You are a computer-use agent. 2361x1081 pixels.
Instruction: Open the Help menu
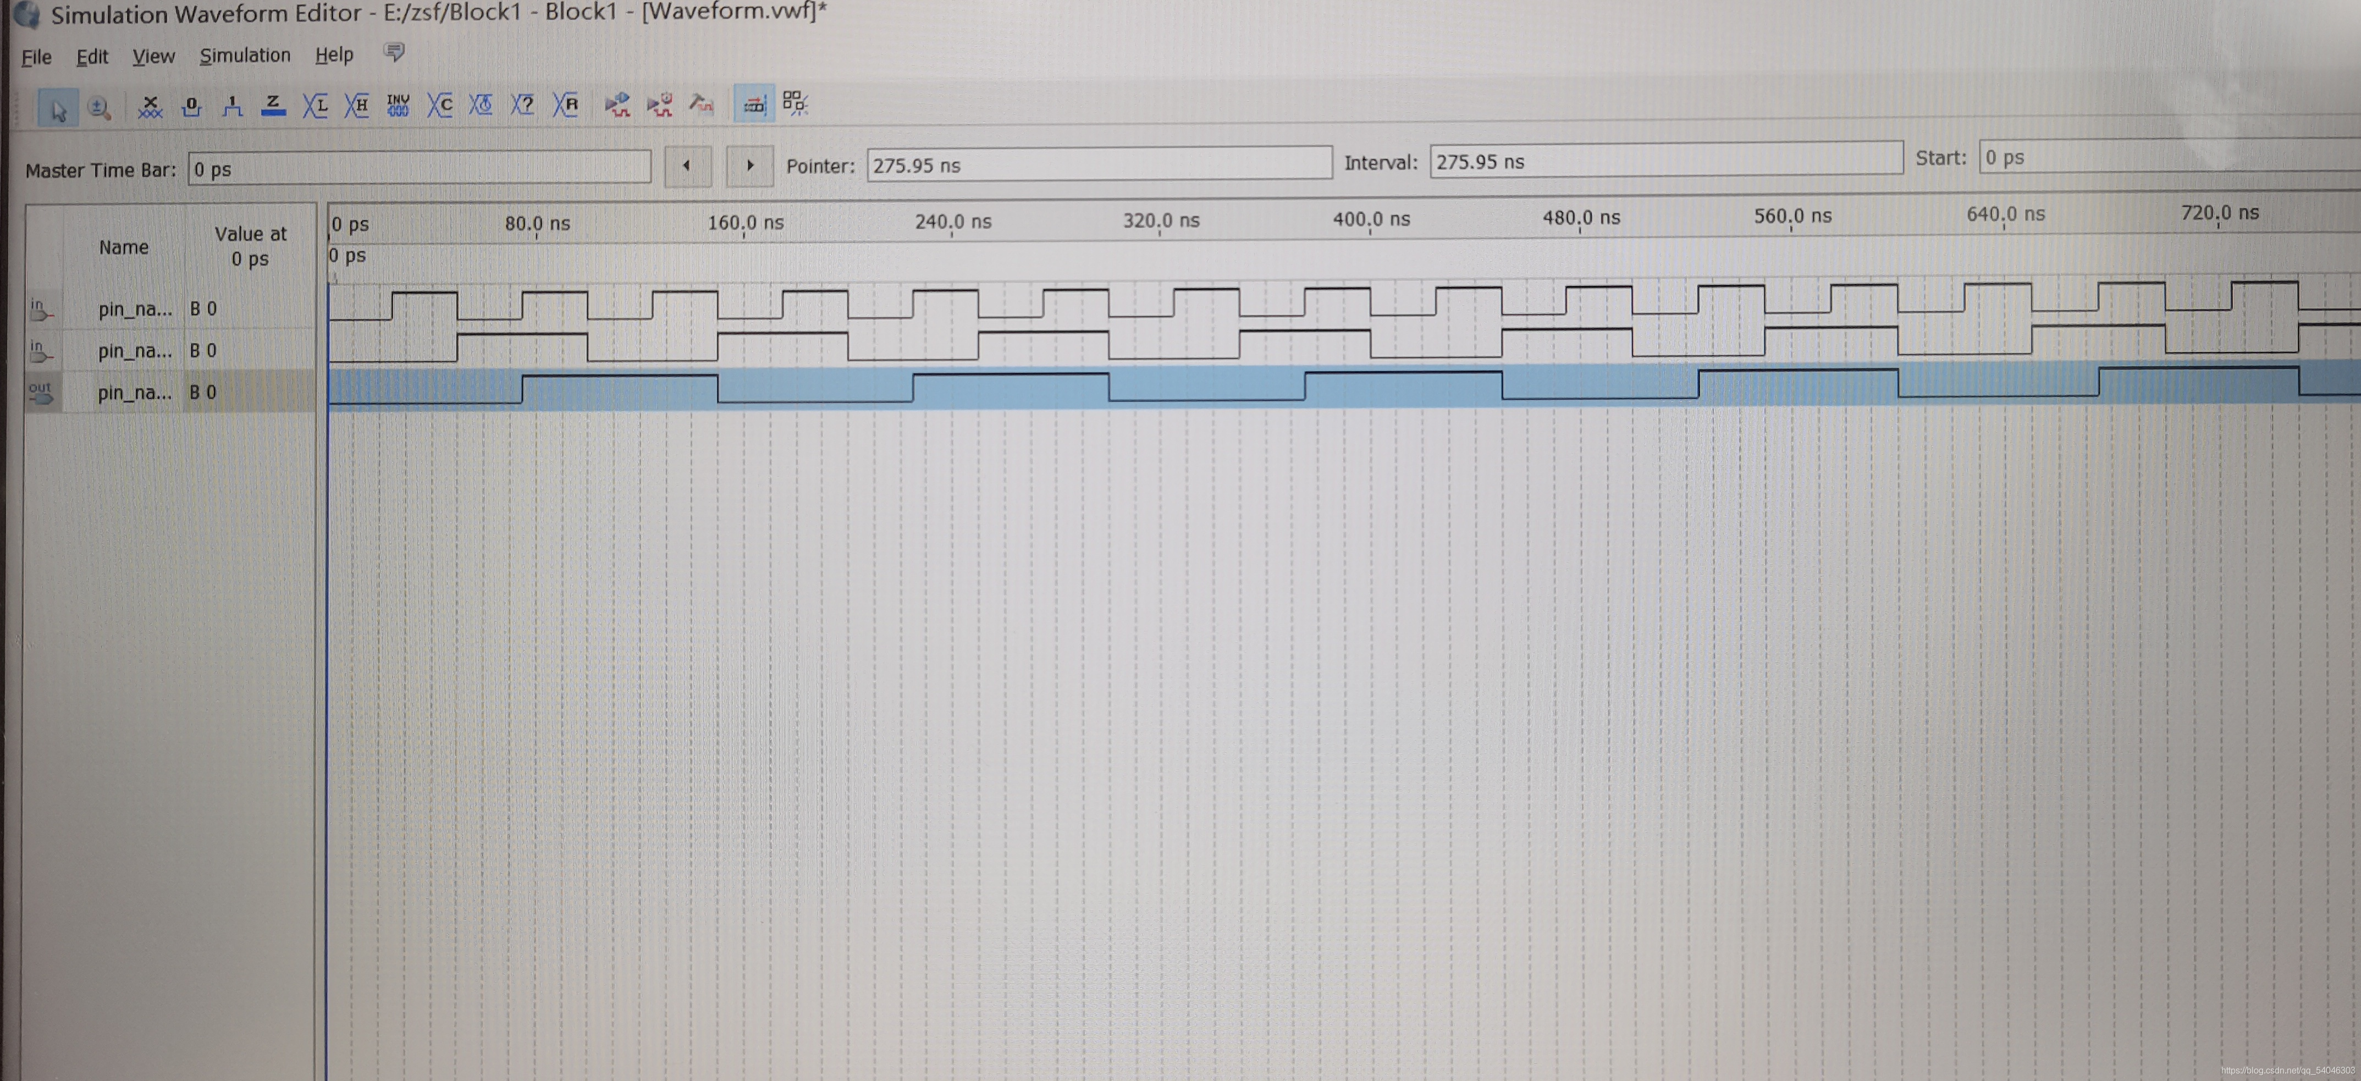(334, 55)
